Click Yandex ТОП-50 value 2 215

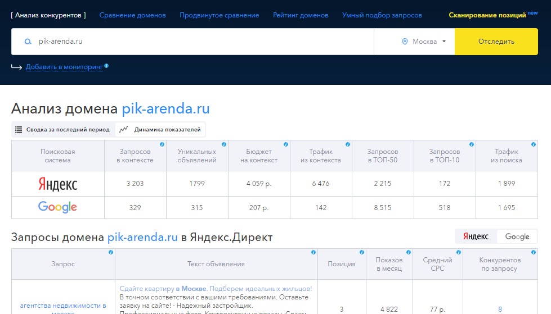click(383, 184)
